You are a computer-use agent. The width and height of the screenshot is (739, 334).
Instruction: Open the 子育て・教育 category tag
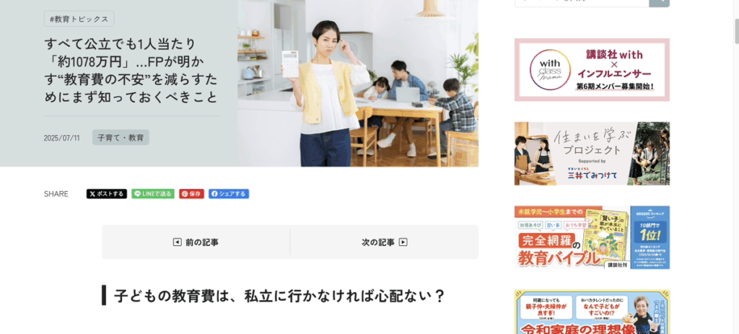pos(121,138)
